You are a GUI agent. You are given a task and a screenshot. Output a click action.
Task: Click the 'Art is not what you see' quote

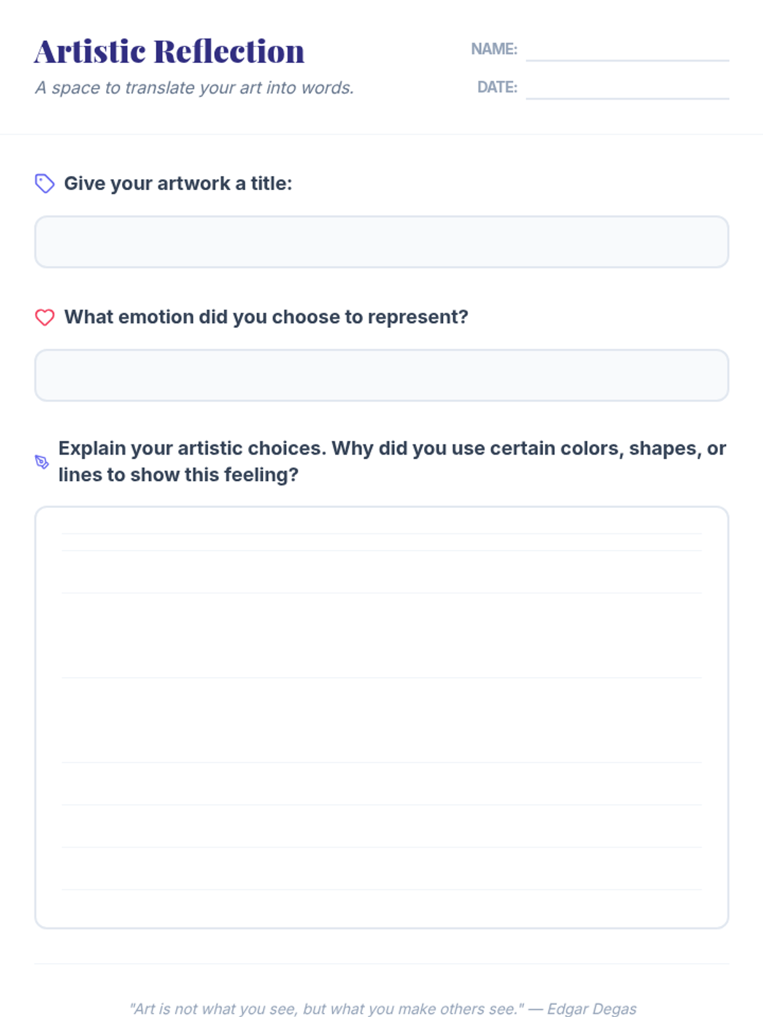coord(327,1009)
